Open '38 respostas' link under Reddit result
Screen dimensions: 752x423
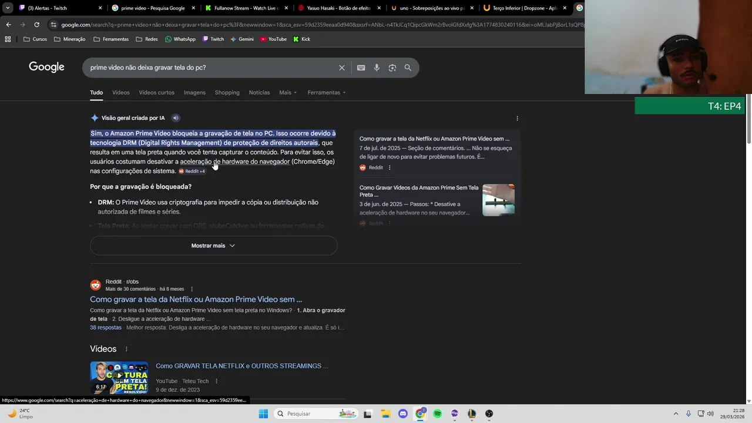click(106, 327)
